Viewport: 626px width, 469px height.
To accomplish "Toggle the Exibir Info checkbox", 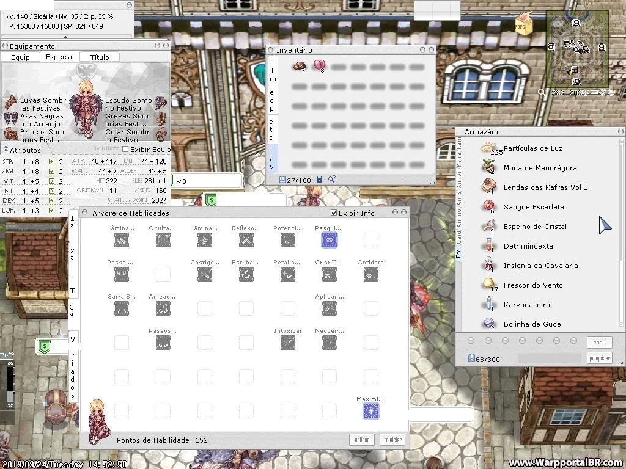I will tap(334, 213).
